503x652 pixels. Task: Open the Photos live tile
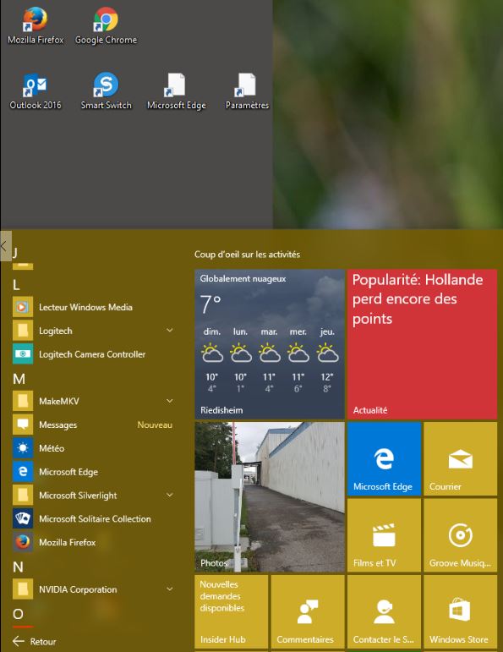pyautogui.click(x=270, y=497)
